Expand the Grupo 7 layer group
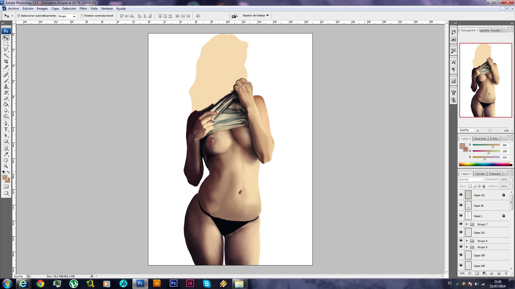This screenshot has width=515, height=289. tap(467, 224)
